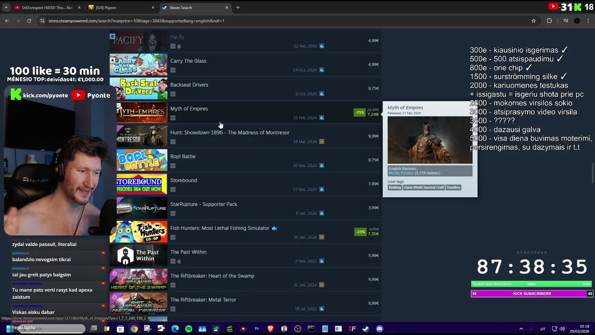595x335 pixels.
Task: Click Mostly Positive reviews in tooltip
Action: [401, 173]
